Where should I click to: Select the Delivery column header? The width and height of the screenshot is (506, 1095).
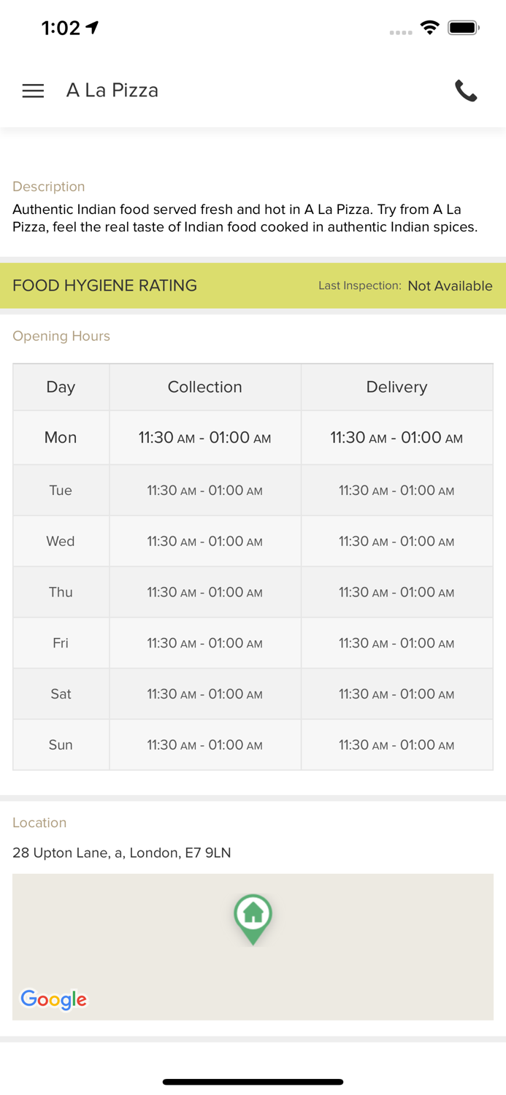point(396,387)
